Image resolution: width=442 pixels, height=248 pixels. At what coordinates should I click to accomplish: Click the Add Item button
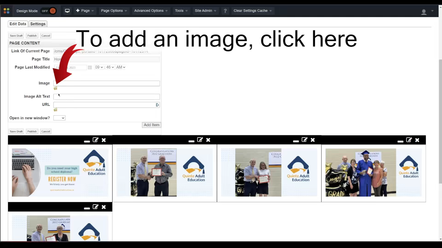tap(152, 125)
